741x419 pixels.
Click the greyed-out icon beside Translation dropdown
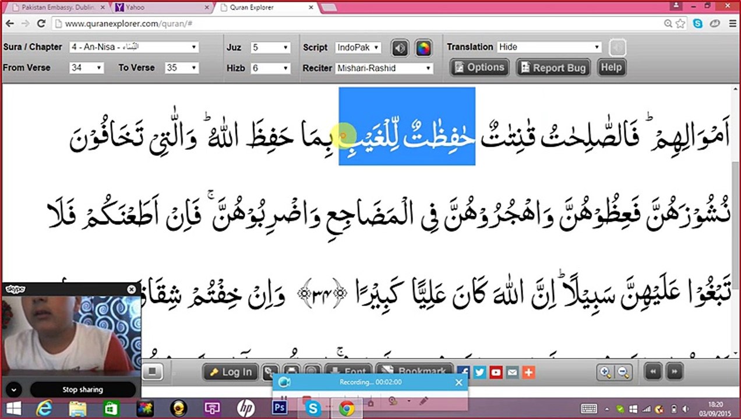click(x=617, y=48)
